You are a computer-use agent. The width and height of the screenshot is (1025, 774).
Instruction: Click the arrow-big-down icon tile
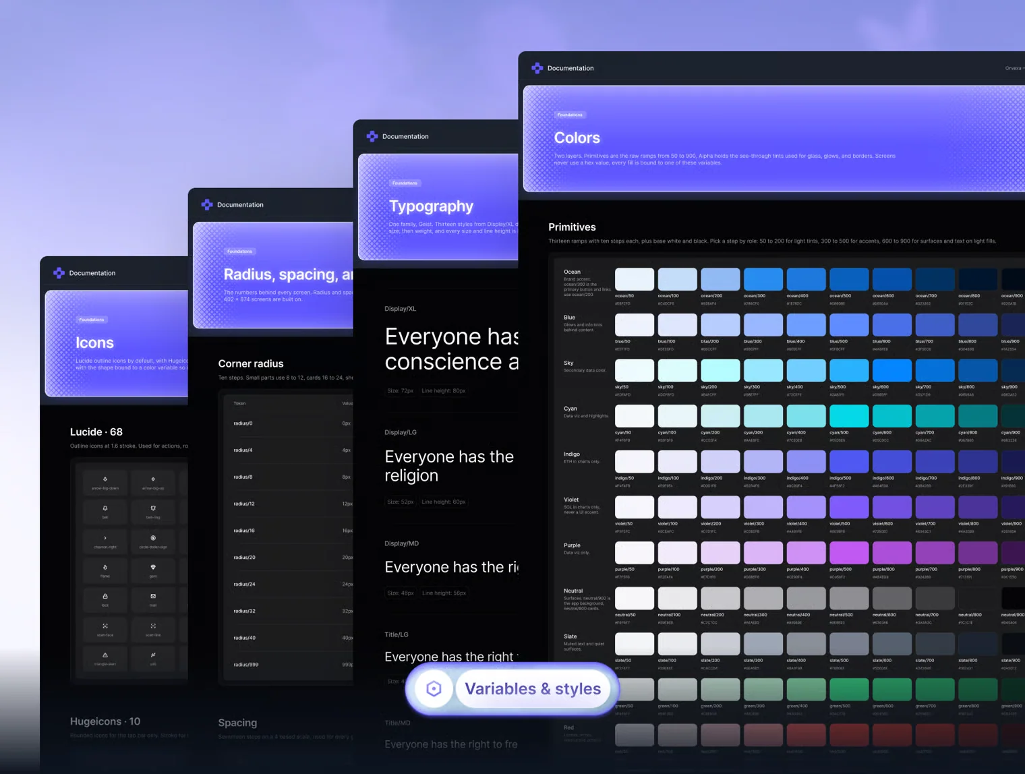pos(105,483)
